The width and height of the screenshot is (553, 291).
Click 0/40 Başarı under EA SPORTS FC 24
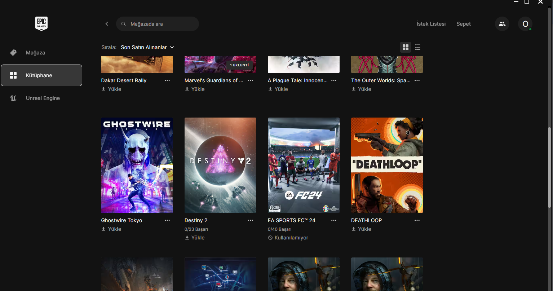(x=279, y=229)
